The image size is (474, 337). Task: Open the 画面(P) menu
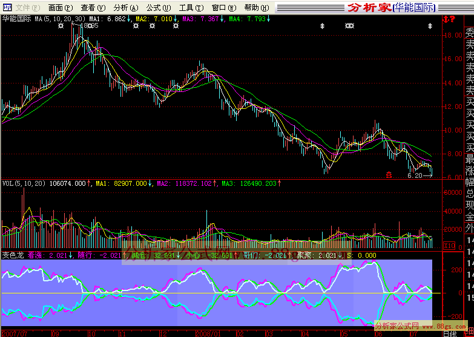(61, 7)
